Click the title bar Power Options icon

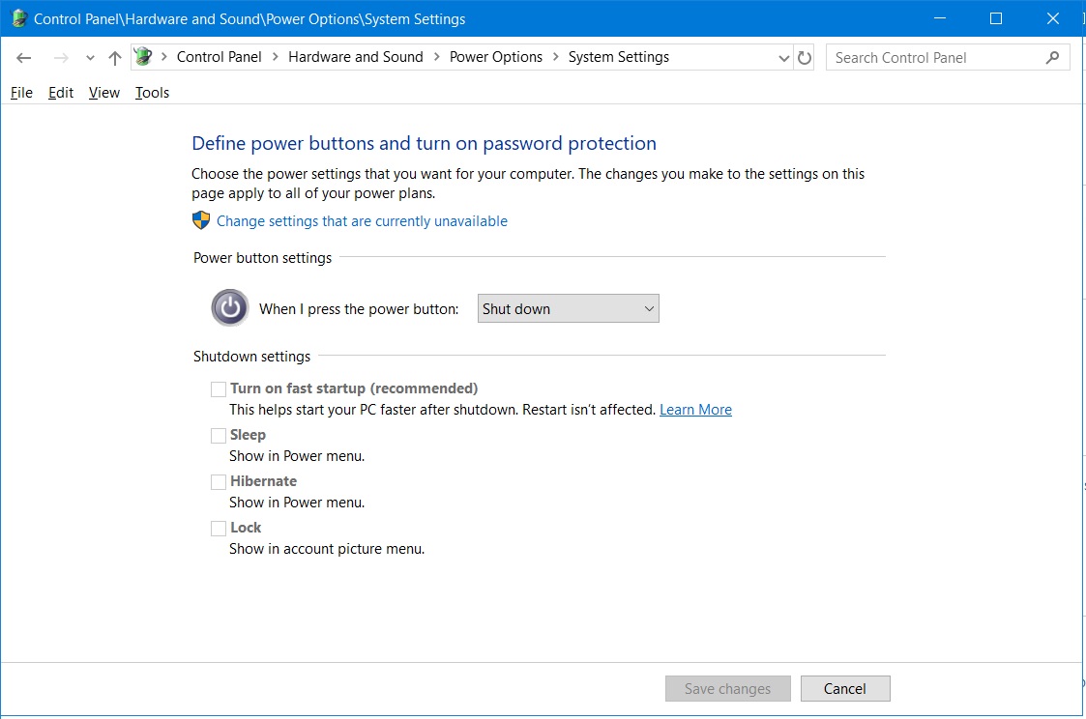tap(18, 18)
